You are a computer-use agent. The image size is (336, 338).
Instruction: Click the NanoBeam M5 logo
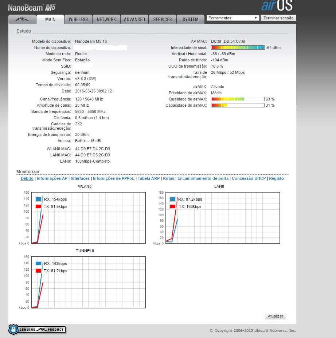click(x=32, y=8)
